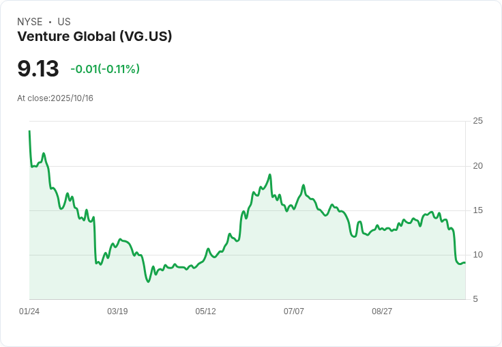The width and height of the screenshot is (502, 347).
Task: Click the chart line's lowest dip near 7
Action: pyautogui.click(x=148, y=281)
